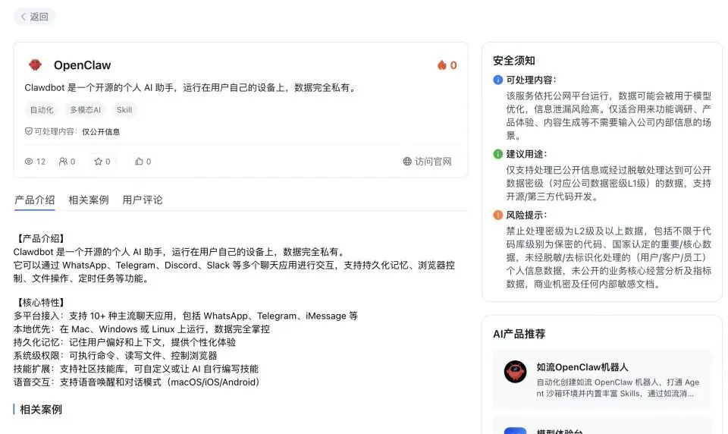
Task: Click the eye views icon showing 12
Action: tap(29, 162)
